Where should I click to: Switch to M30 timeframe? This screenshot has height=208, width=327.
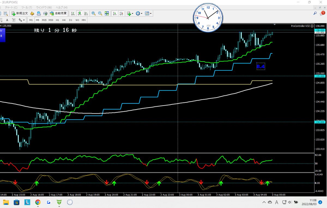click(x=51, y=20)
